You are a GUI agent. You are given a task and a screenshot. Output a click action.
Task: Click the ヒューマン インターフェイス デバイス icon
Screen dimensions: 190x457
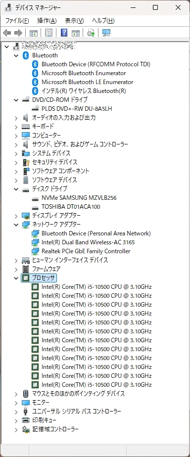26,260
